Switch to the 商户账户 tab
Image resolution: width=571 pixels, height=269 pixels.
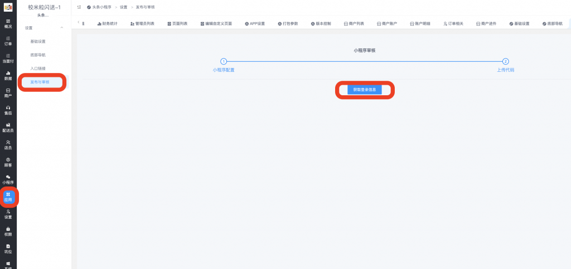coord(387,23)
